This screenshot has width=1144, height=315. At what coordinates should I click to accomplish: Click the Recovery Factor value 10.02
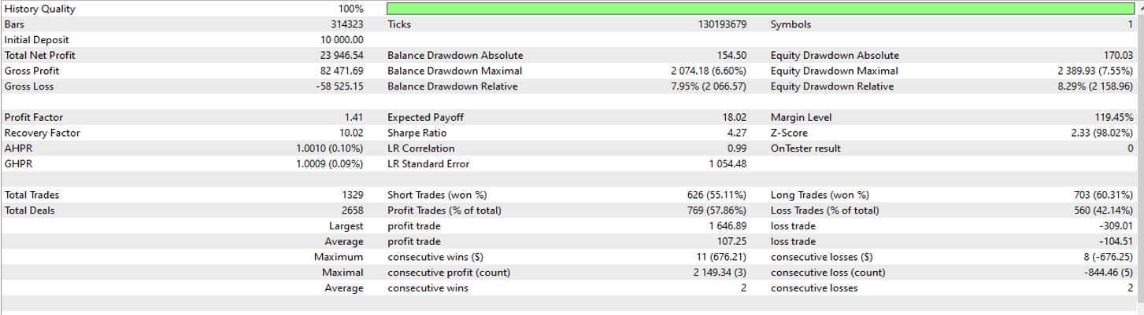(x=350, y=134)
